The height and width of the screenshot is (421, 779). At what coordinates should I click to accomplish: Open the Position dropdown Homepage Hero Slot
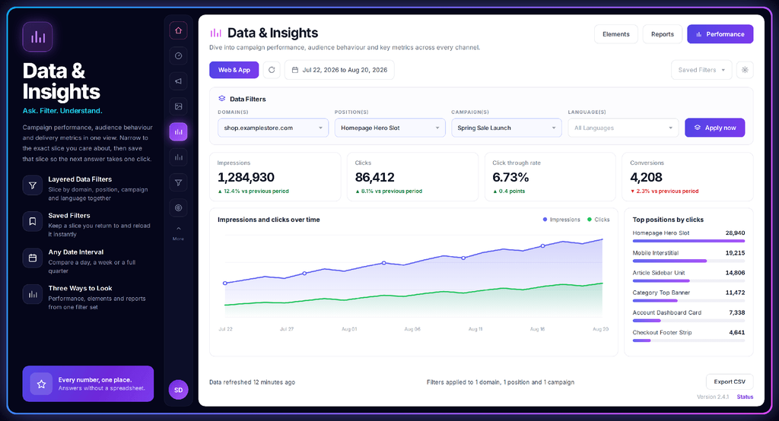point(390,128)
